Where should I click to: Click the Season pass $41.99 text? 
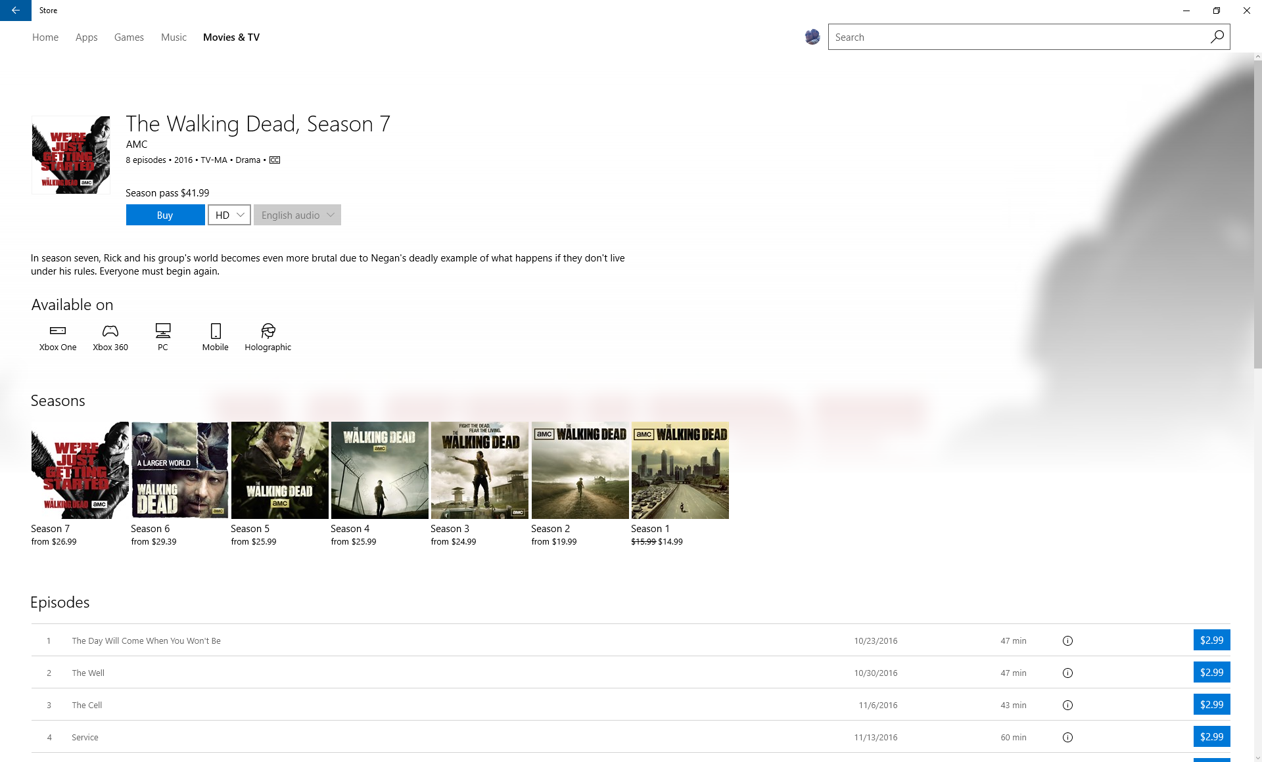coord(168,192)
